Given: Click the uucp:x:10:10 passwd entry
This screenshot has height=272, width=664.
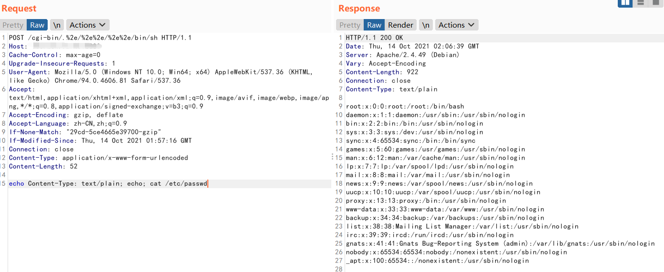Looking at the screenshot, I should 443,192.
